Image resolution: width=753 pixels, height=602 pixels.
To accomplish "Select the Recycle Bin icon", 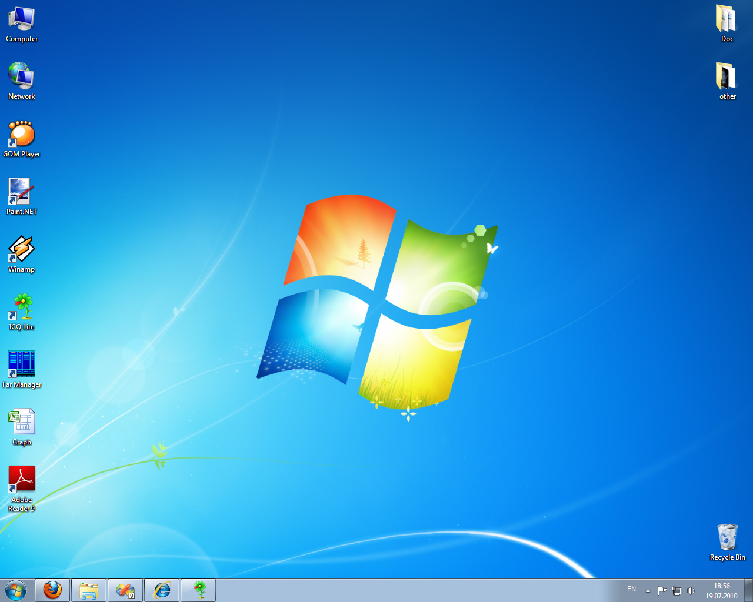I will 728,543.
